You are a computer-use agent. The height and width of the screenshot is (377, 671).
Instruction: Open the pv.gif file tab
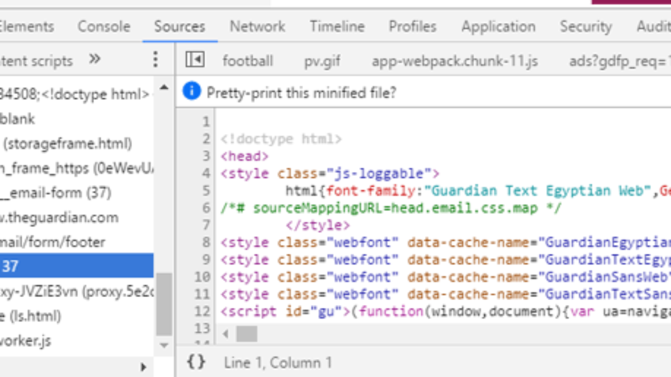tap(322, 61)
